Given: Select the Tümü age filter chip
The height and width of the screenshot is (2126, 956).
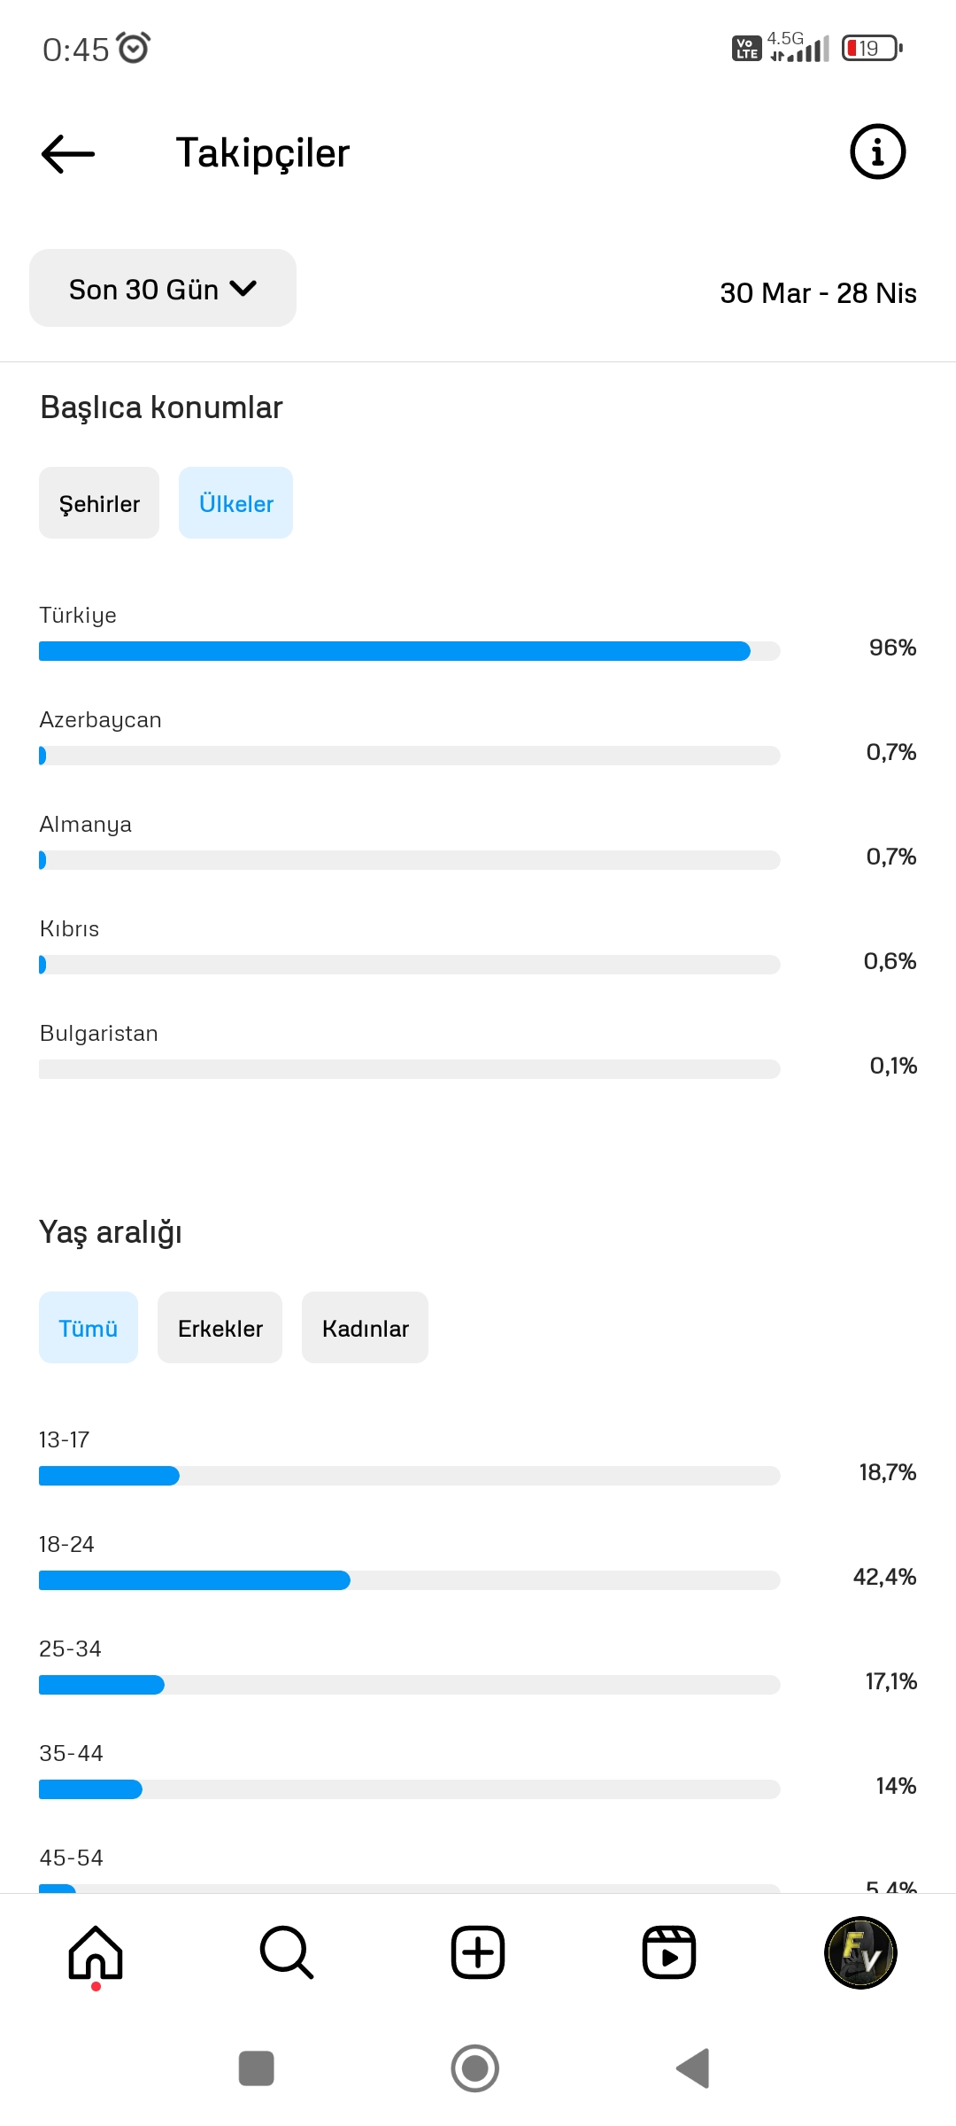Looking at the screenshot, I should [89, 1328].
